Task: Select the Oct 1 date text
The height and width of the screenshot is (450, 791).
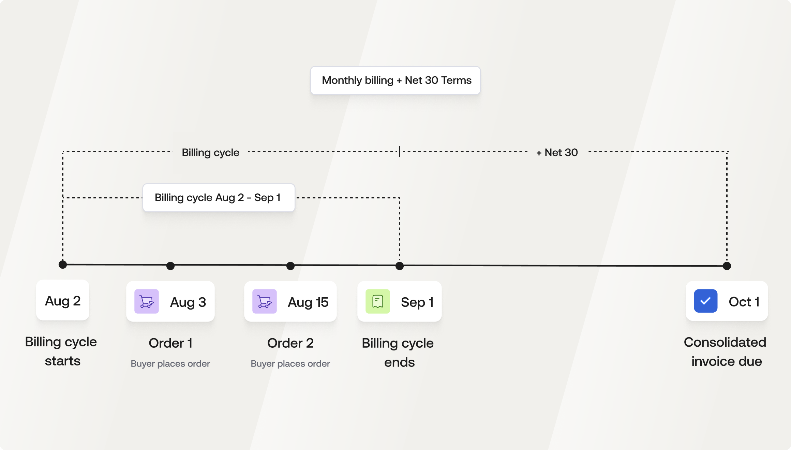Action: 744,302
